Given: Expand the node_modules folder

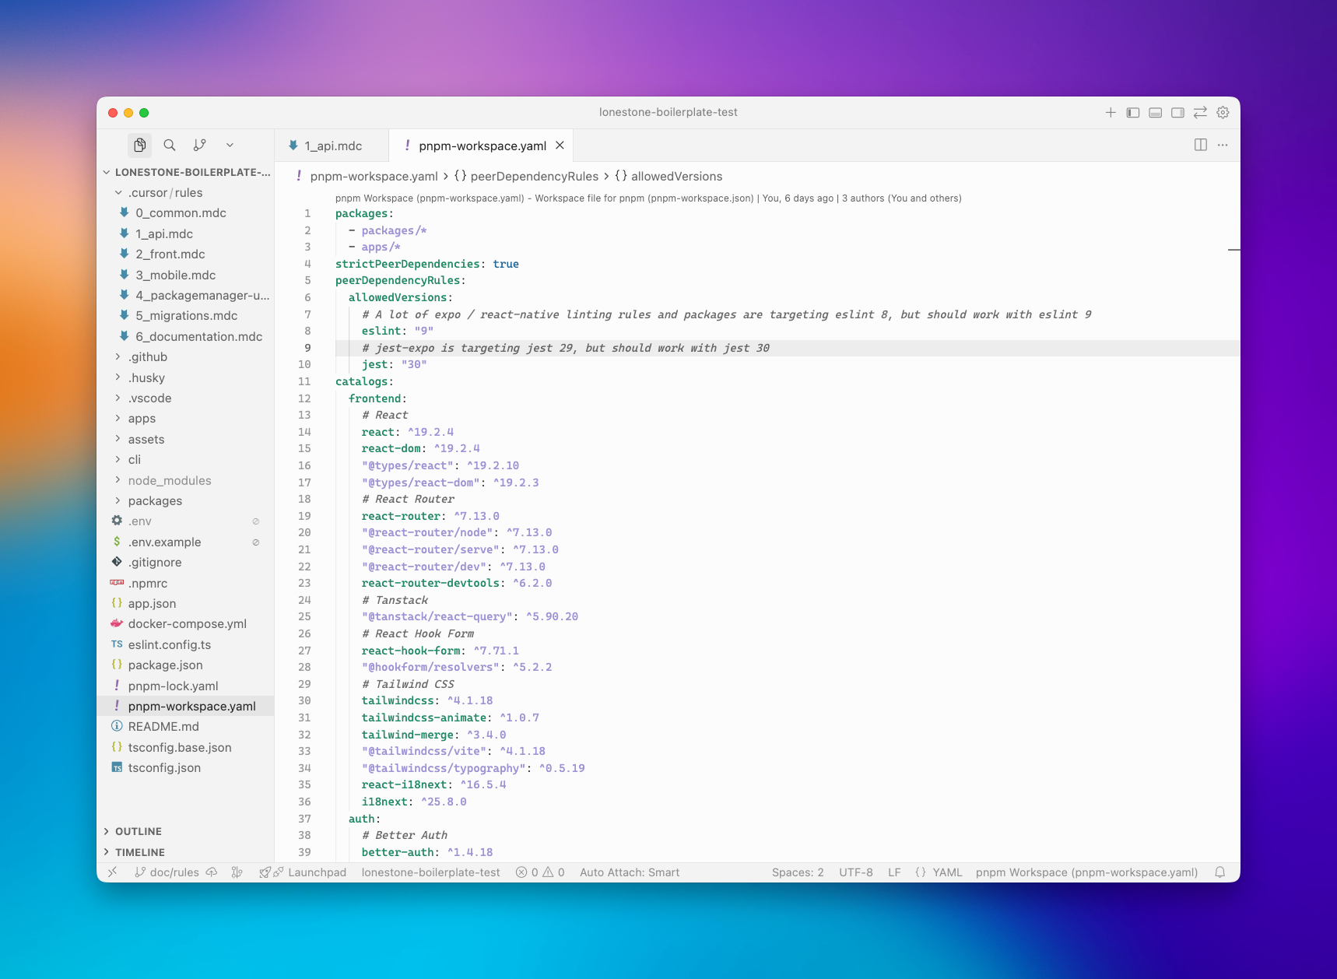Looking at the screenshot, I should pos(170,480).
